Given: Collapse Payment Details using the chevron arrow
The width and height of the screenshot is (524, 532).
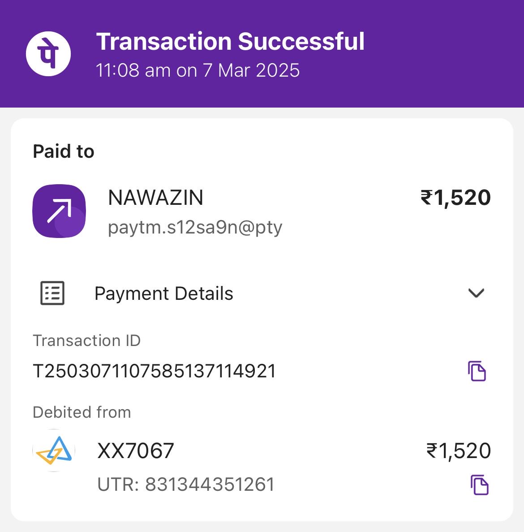Looking at the screenshot, I should pyautogui.click(x=476, y=293).
